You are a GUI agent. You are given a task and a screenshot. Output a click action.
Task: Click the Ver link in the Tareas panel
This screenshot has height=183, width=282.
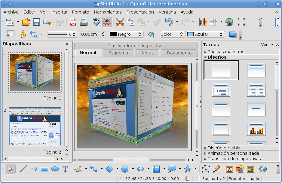[265, 44]
